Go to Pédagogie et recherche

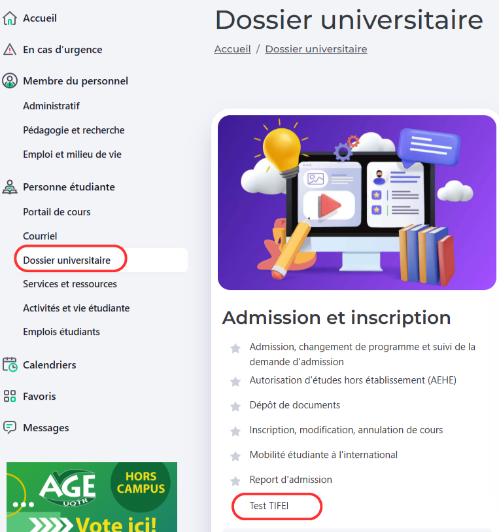pyautogui.click(x=73, y=130)
